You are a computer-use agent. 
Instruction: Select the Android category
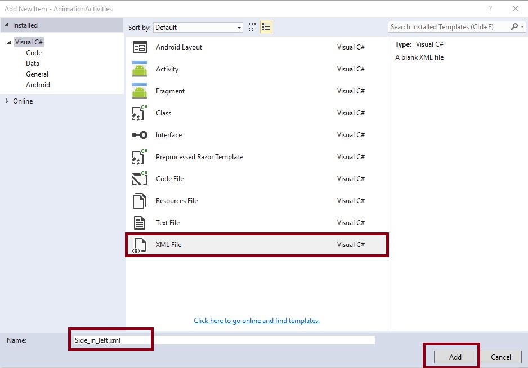tap(38, 85)
